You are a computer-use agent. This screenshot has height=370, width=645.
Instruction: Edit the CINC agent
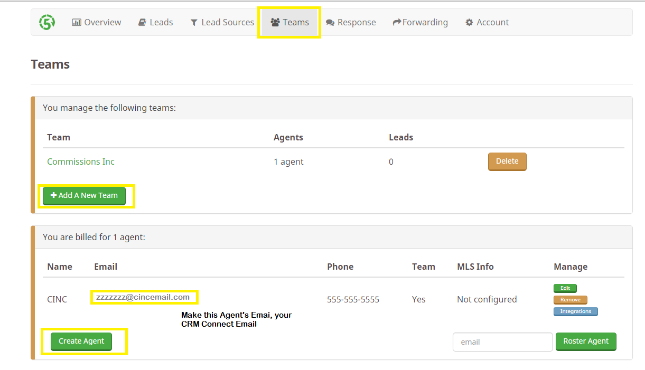[x=565, y=288]
